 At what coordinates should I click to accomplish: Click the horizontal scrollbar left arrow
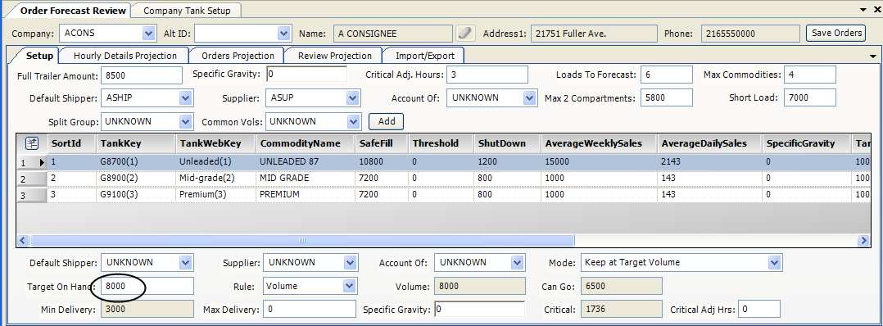coord(24,241)
